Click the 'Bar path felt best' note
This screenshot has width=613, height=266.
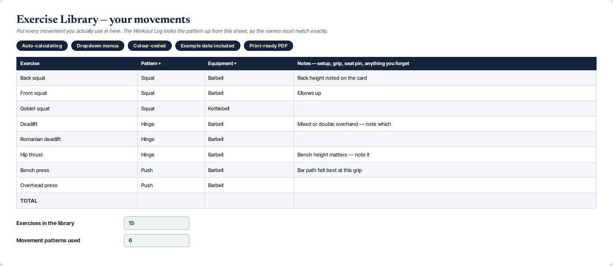pyautogui.click(x=329, y=170)
